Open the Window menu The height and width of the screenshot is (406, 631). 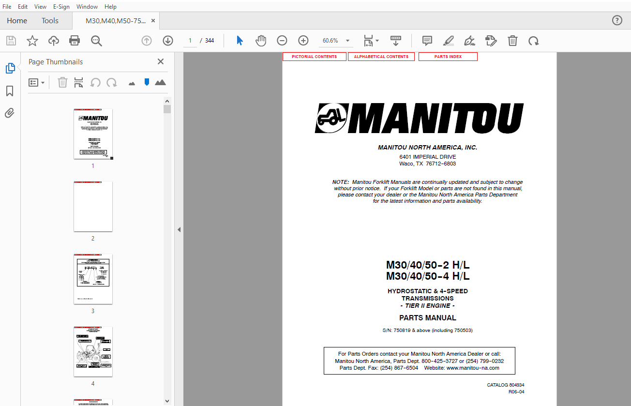pos(87,7)
